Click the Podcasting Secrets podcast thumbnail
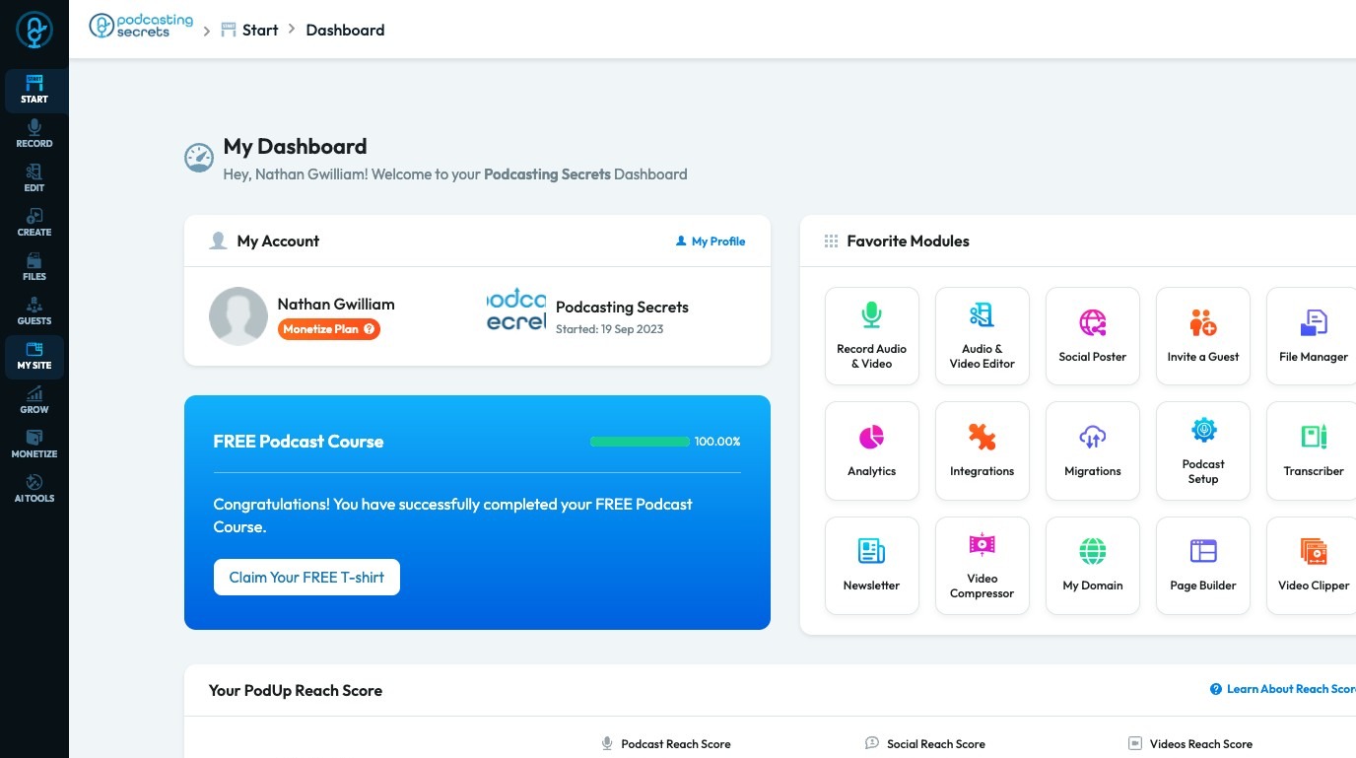The width and height of the screenshot is (1356, 758). click(516, 310)
